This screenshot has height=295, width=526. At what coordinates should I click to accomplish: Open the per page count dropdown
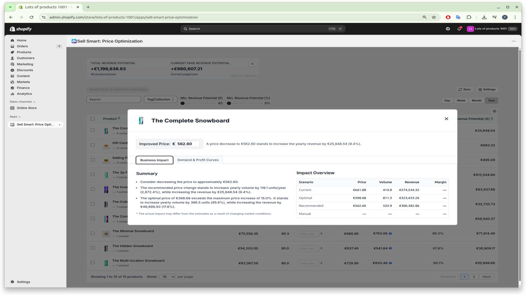pyautogui.click(x=167, y=277)
